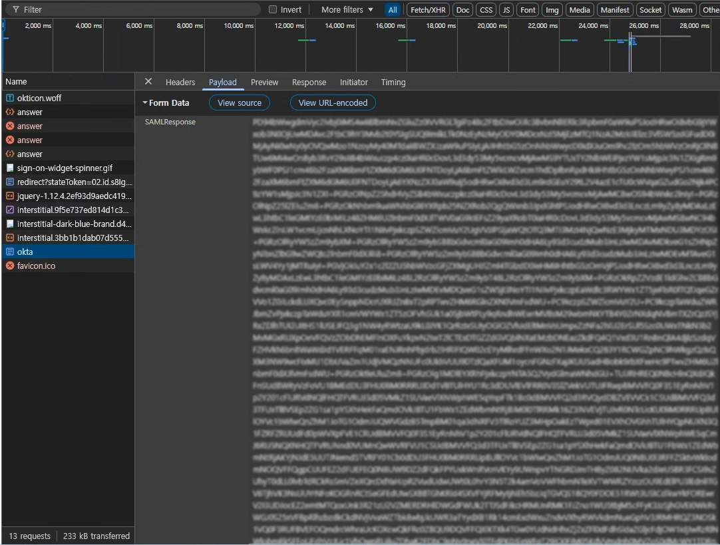Collapse the Form Data section
This screenshot has width=720, height=545.
tap(166, 103)
